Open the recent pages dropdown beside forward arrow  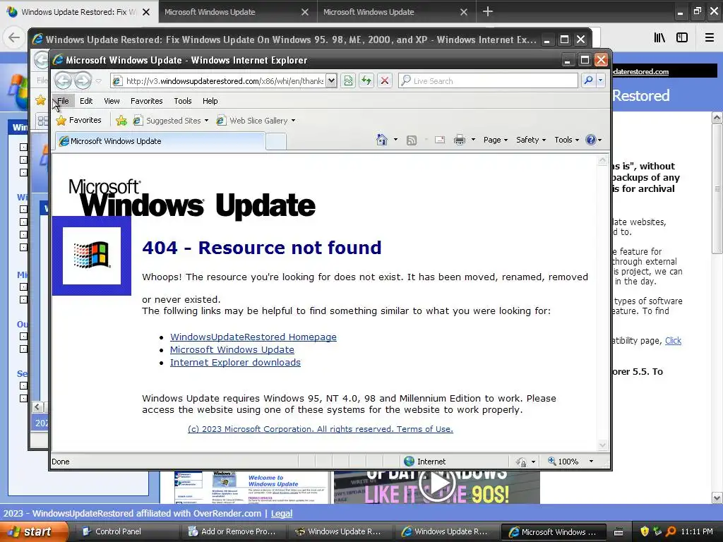coord(98,81)
